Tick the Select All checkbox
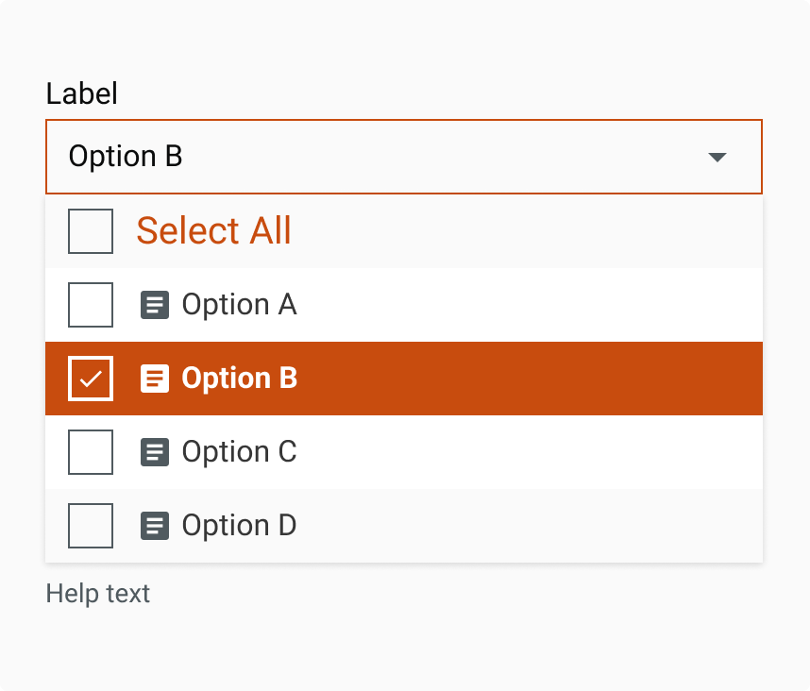Viewport: 810px width, 691px height. pos(91,231)
